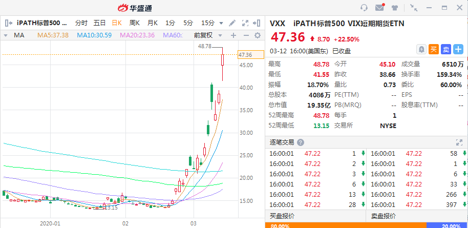Click the 2020-01 date axis label
Image resolution: width=468 pixels, height=228 pixels.
(50, 223)
